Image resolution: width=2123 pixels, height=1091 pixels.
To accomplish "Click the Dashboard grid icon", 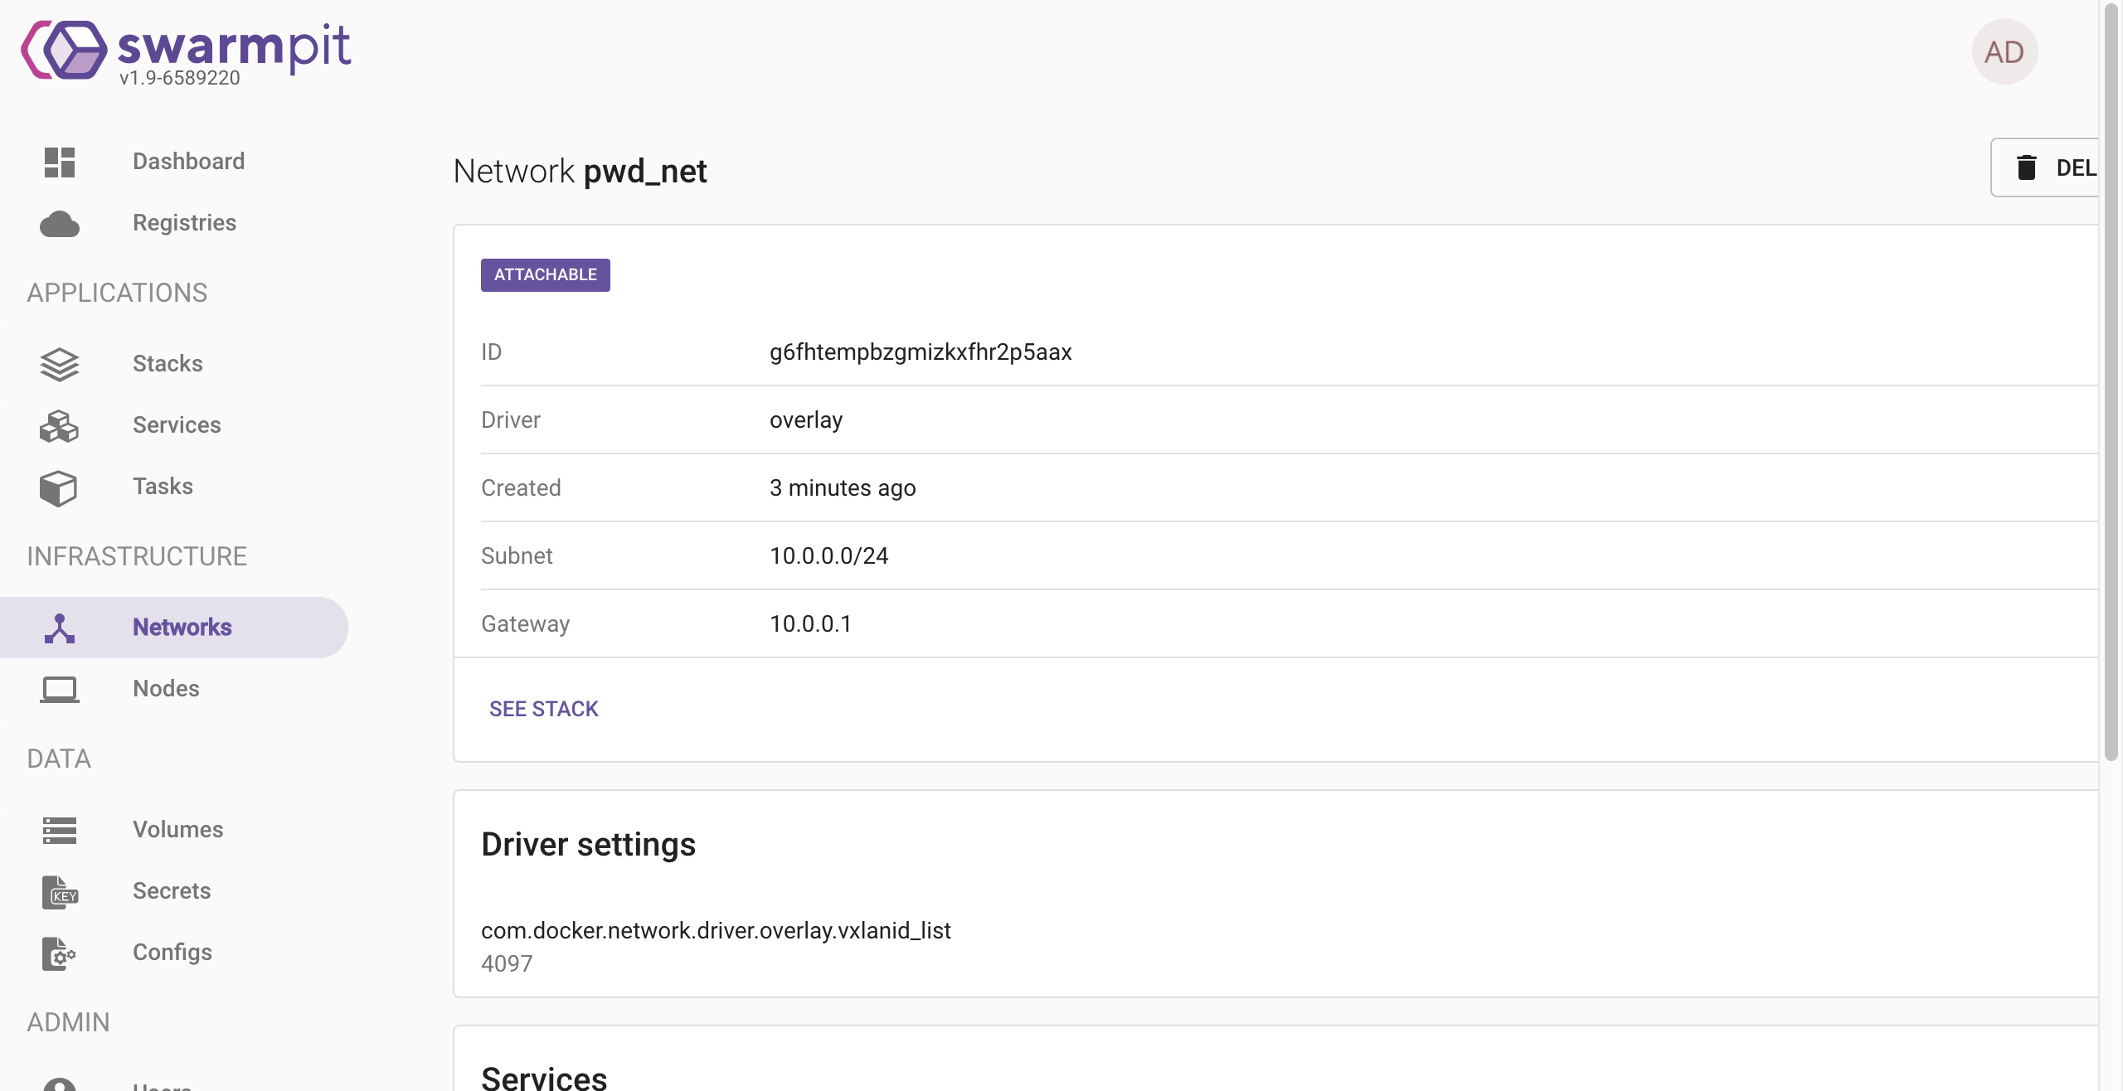I will pos(60,162).
